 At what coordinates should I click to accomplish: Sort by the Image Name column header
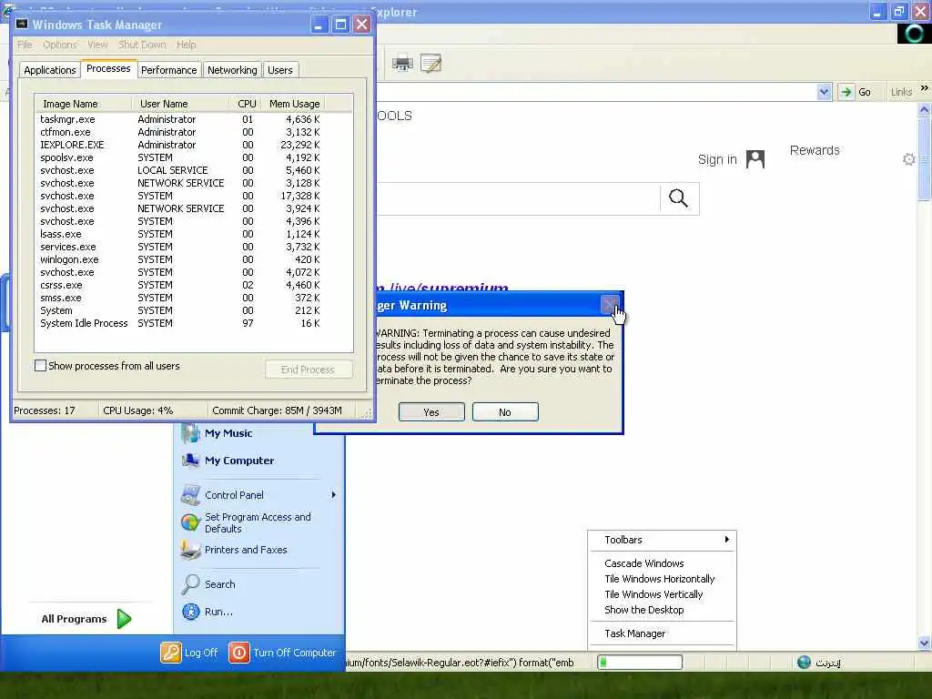pyautogui.click(x=83, y=104)
